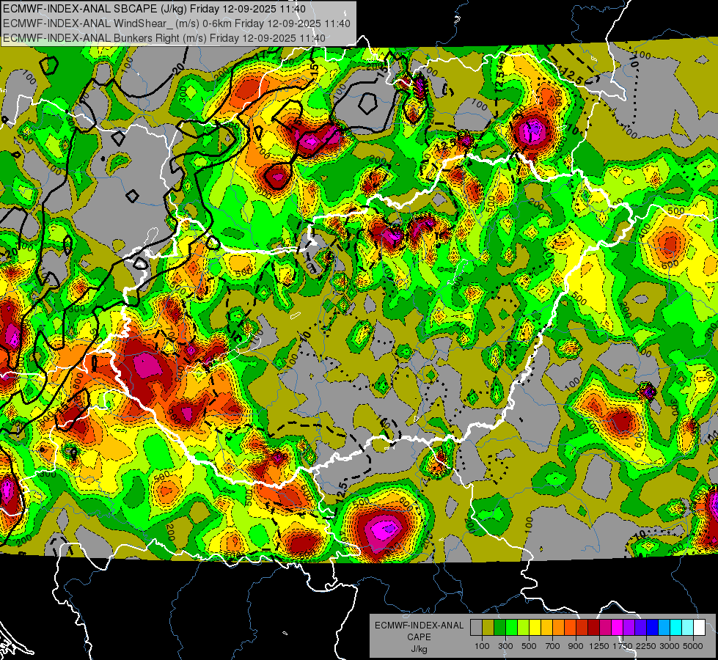Click the 500 tick label under the legend bar
This screenshot has width=718, height=660.
point(529,646)
